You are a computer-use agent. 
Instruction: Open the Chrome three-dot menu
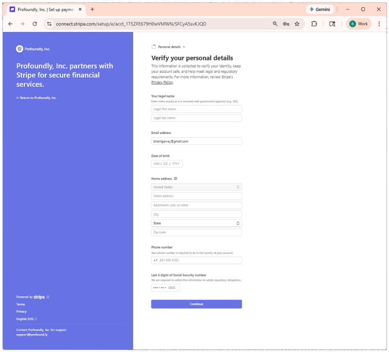379,24
